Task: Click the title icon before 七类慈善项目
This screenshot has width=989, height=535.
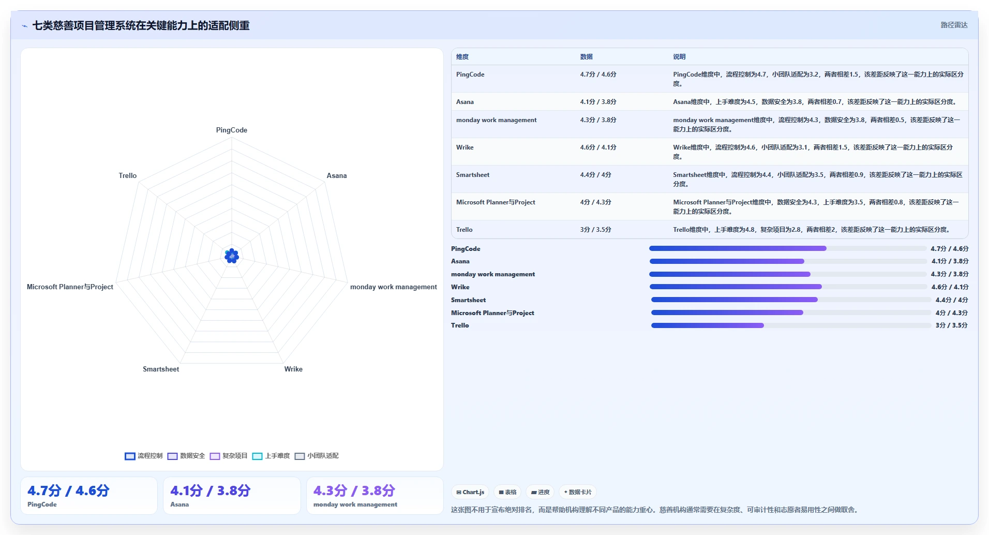Action: (x=25, y=26)
